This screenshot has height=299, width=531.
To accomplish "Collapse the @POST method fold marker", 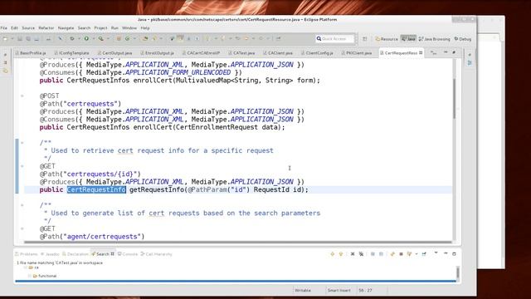I will [22, 96].
